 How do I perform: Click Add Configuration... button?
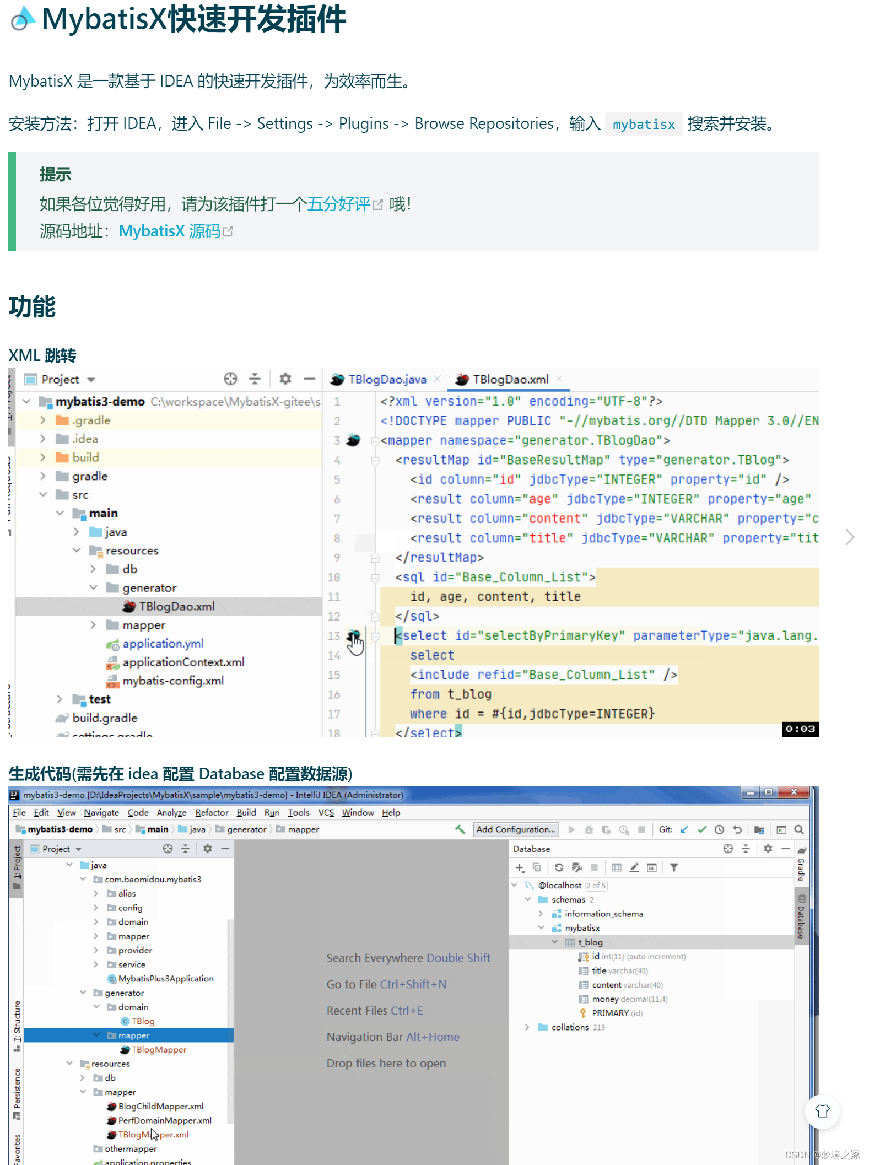516,829
